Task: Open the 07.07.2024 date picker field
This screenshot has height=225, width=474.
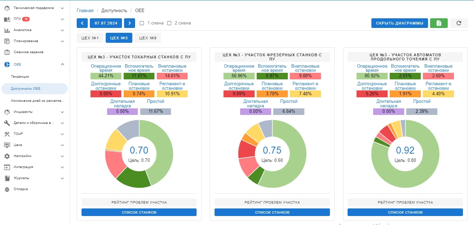Action: (x=106, y=23)
